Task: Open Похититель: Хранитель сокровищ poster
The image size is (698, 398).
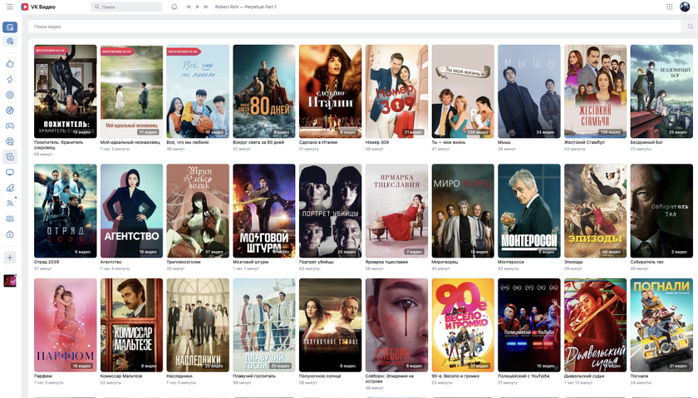Action: (66, 91)
